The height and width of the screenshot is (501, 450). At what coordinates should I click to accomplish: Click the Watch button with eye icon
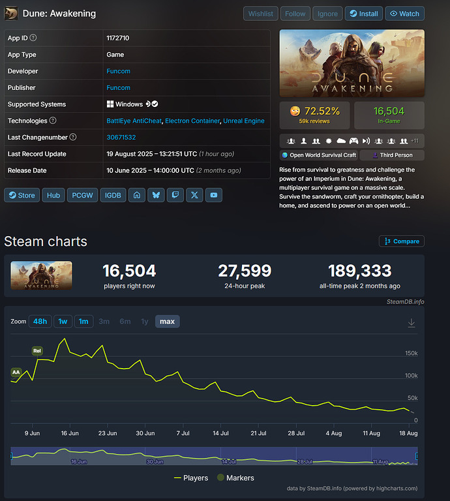pos(404,14)
